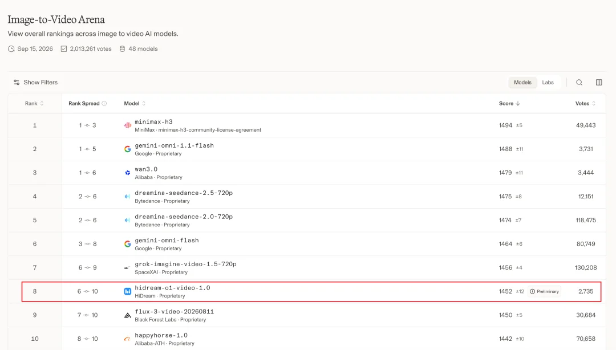Click Alibaba-ATH · Proprietary subtitle
The height and width of the screenshot is (350, 616).
164,343
